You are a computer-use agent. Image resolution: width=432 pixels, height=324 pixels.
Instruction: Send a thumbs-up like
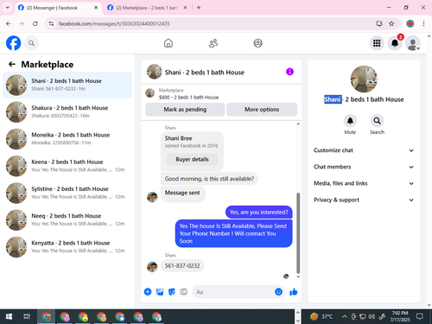(294, 292)
